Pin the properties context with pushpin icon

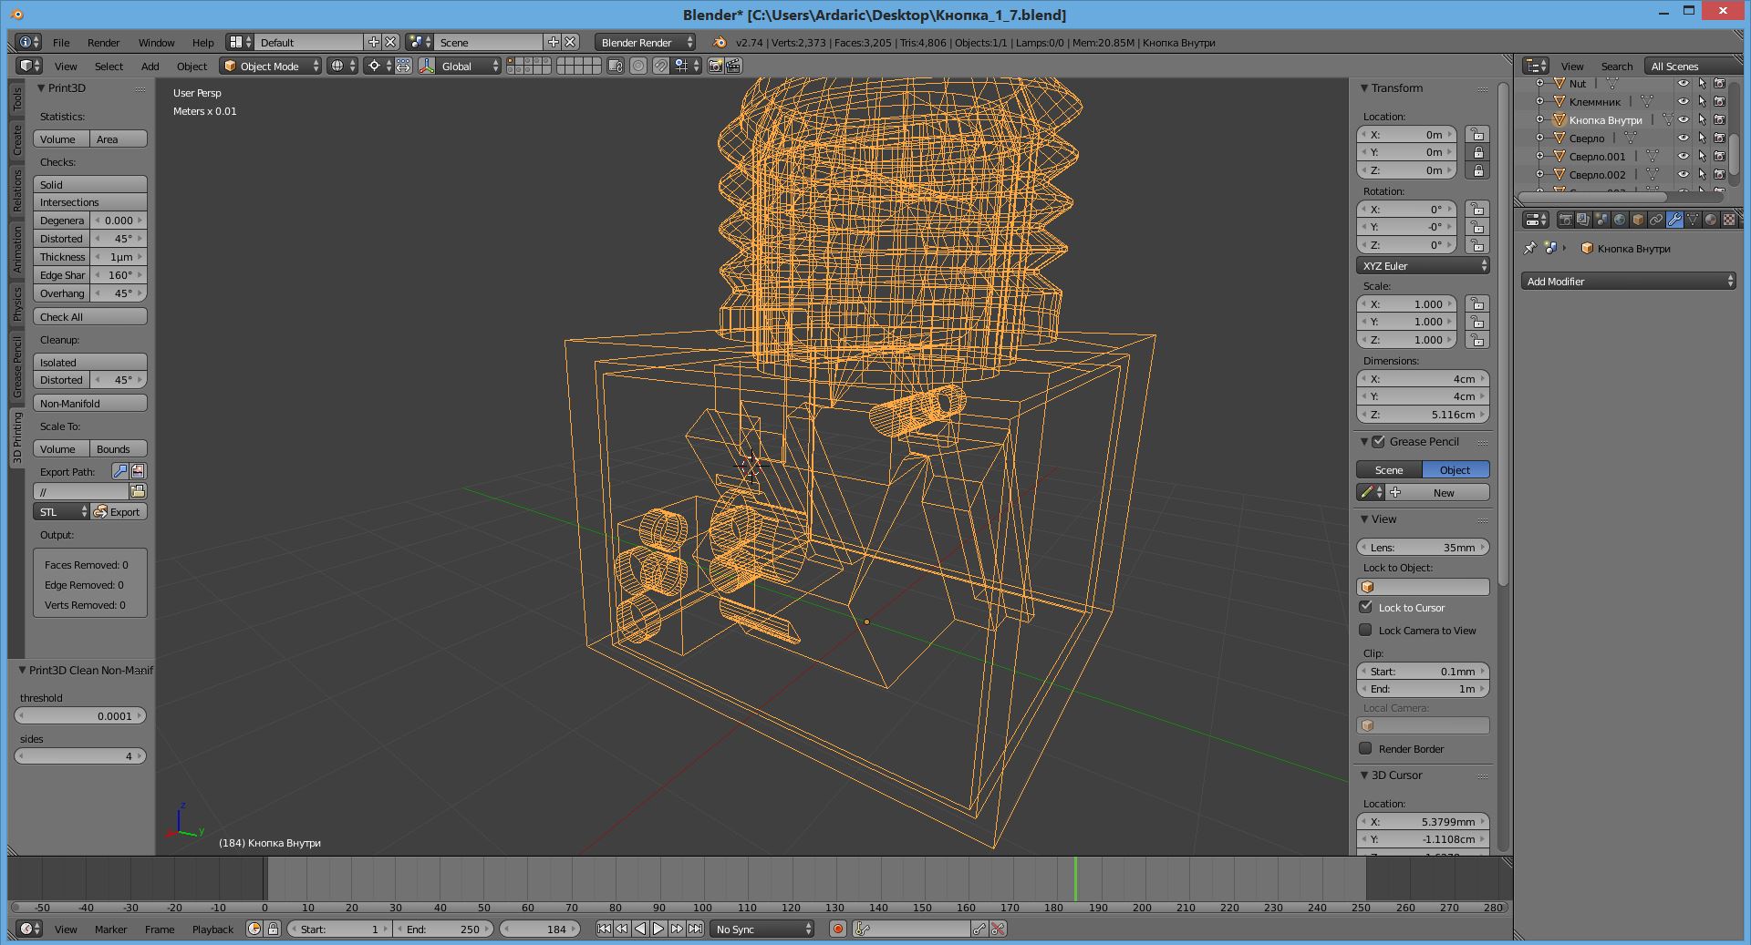coord(1530,248)
